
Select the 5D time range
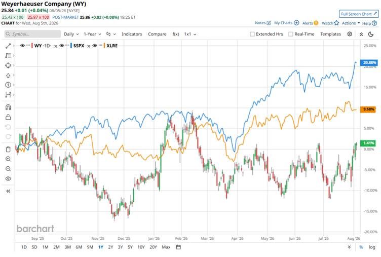point(34,247)
